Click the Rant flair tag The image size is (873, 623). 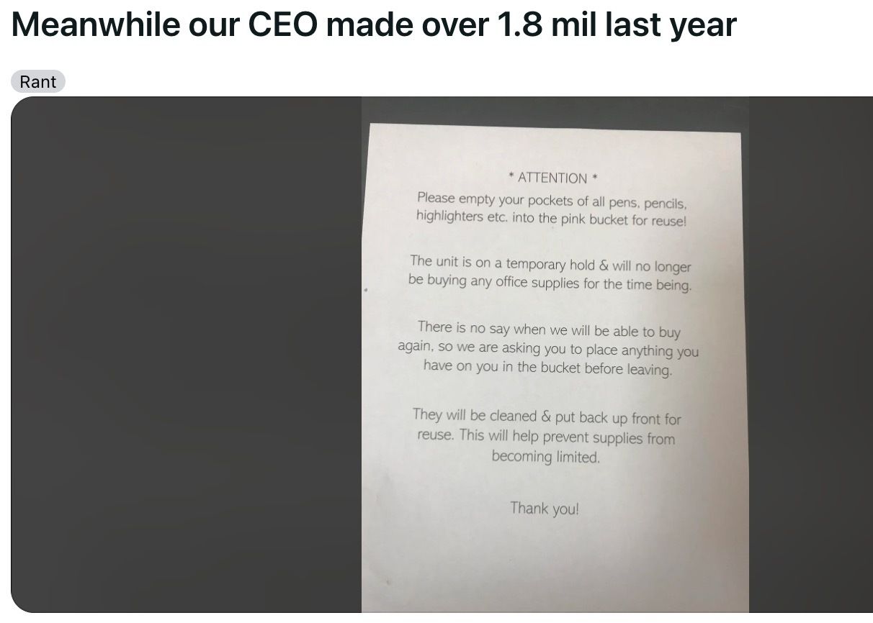point(38,82)
